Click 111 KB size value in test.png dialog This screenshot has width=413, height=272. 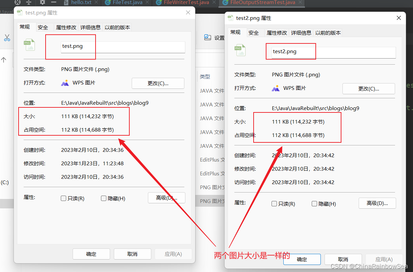[x=87, y=116]
